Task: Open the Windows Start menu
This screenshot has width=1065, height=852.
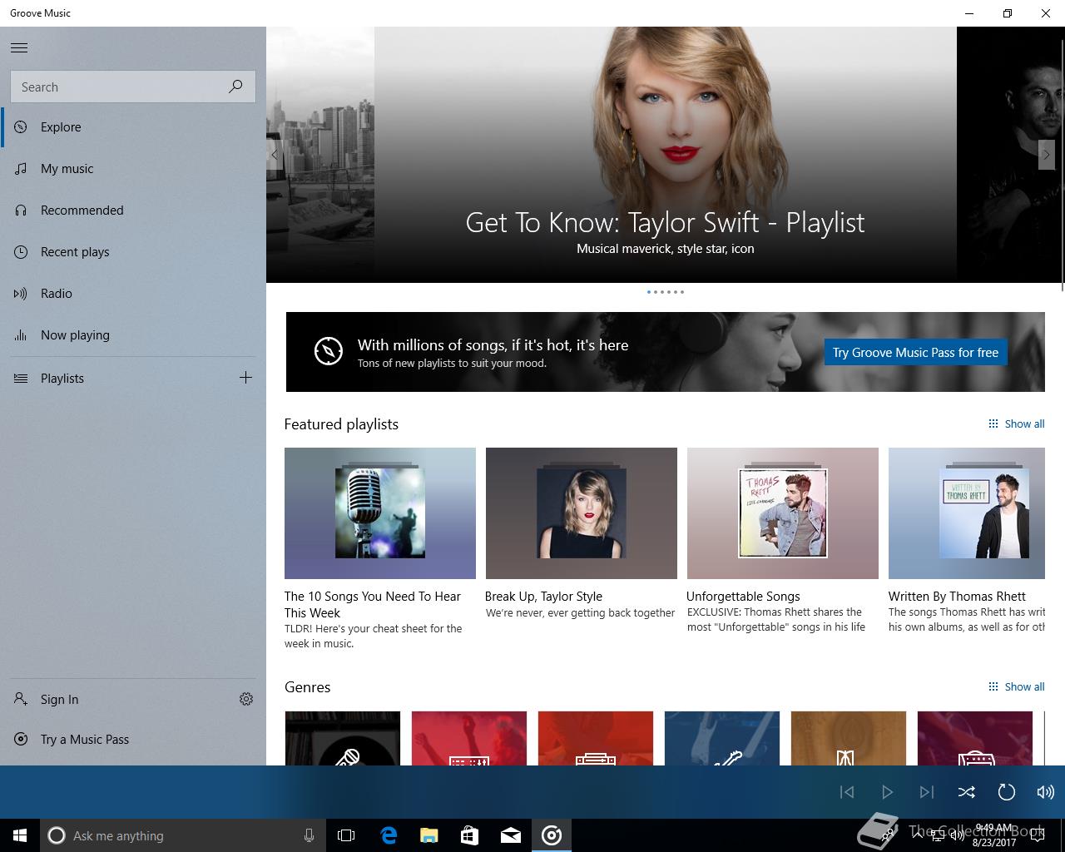Action: pos(20,835)
